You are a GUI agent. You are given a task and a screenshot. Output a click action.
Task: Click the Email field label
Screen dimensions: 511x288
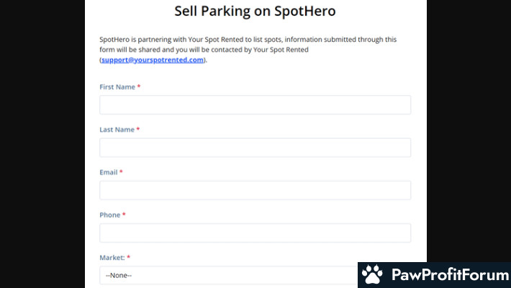pyautogui.click(x=109, y=172)
